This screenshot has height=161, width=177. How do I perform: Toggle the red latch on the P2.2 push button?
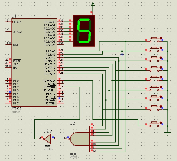tap(161, 58)
